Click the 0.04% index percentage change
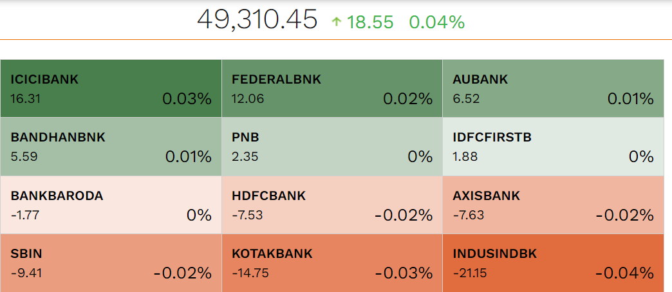 (x=436, y=23)
